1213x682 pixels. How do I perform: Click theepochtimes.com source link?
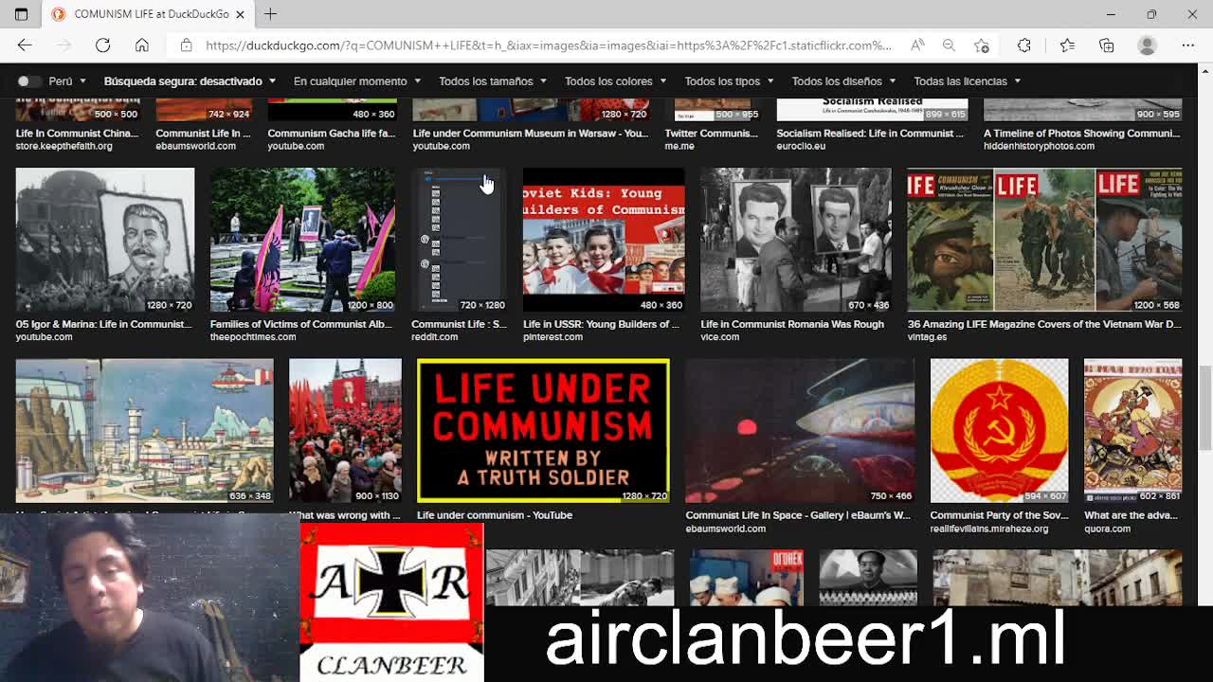pyautogui.click(x=253, y=337)
